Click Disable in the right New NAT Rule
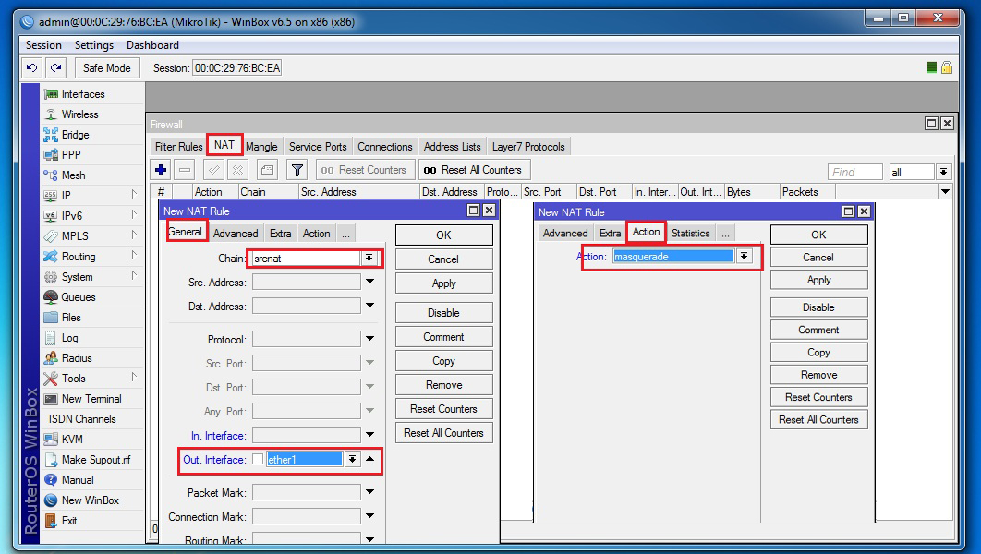Viewport: 981px width, 554px height. pyautogui.click(x=819, y=307)
